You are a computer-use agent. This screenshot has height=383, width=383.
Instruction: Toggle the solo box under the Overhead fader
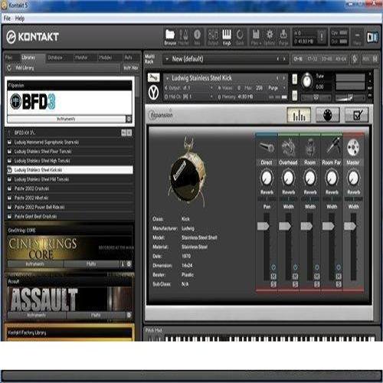tap(295, 284)
